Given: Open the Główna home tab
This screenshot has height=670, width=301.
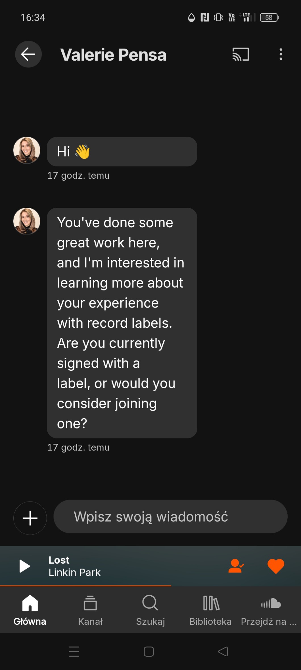Looking at the screenshot, I should coord(30,609).
